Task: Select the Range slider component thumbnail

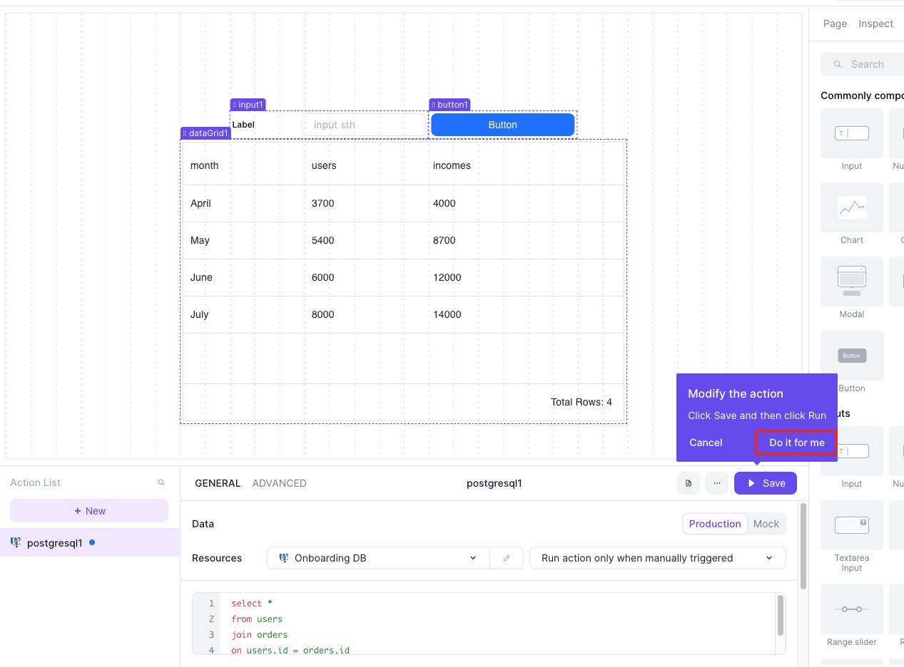Action: (852, 609)
